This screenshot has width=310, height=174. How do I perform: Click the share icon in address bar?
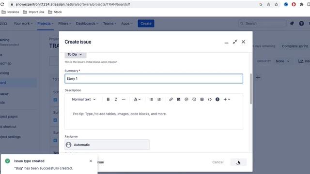pos(268,4)
